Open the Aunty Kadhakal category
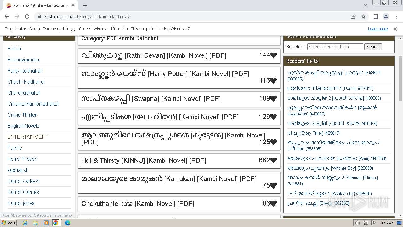 tap(24, 71)
